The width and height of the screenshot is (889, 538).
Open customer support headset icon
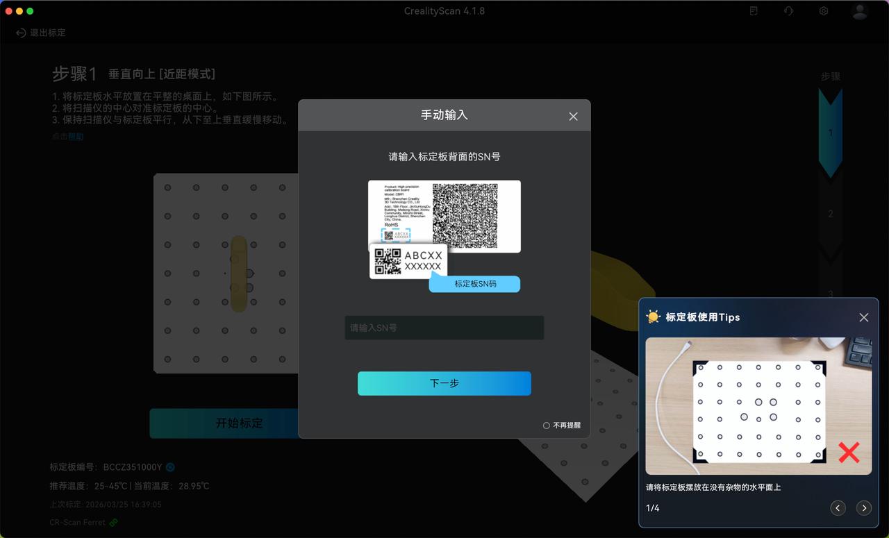(788, 11)
